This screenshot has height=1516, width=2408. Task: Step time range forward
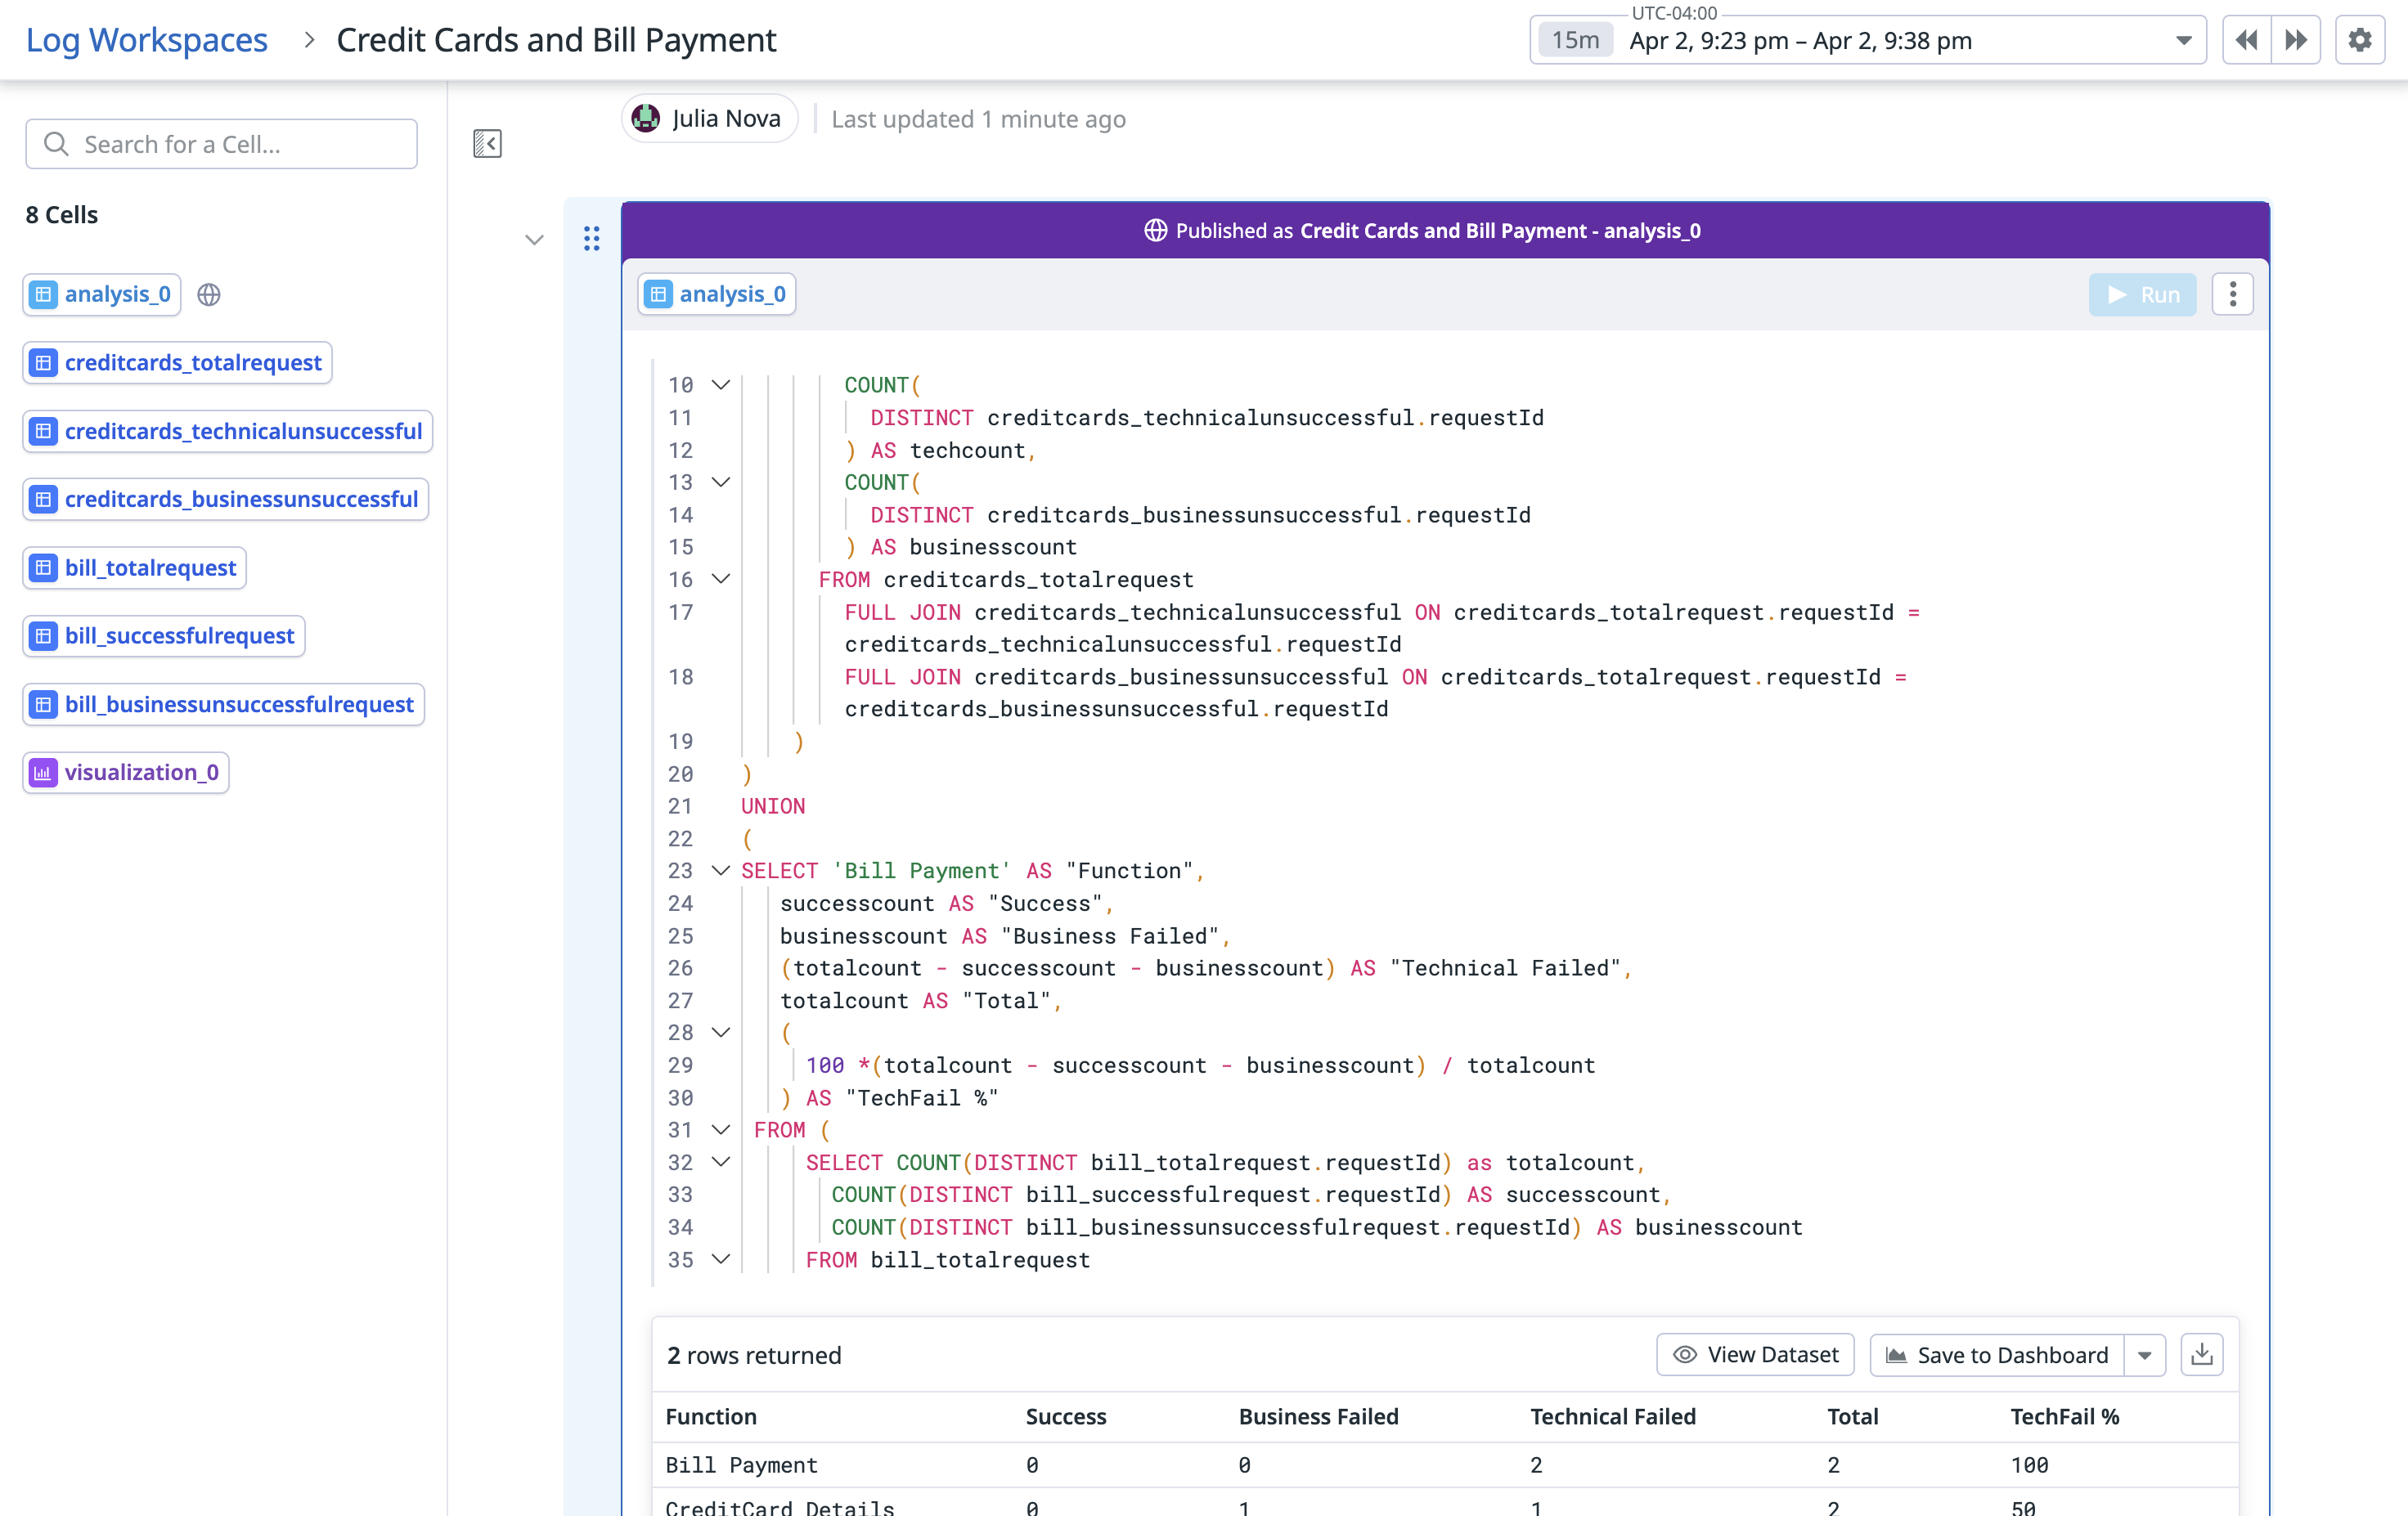coord(2296,40)
